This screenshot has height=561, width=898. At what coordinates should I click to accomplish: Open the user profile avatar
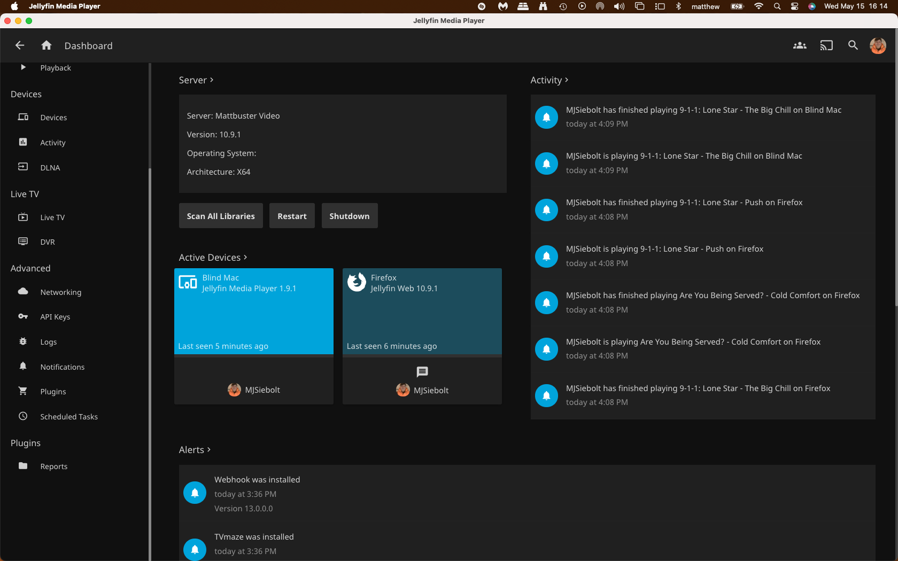(x=878, y=45)
